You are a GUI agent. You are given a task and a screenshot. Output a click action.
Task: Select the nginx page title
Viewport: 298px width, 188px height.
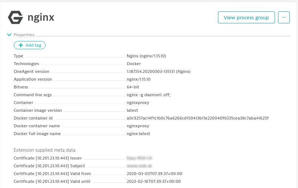click(41, 17)
